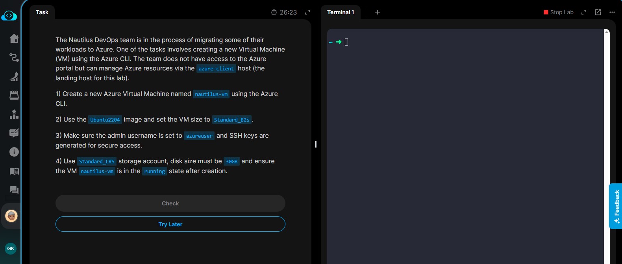
Task: Expand the terminal panel to fullscreen
Action: coord(584,12)
